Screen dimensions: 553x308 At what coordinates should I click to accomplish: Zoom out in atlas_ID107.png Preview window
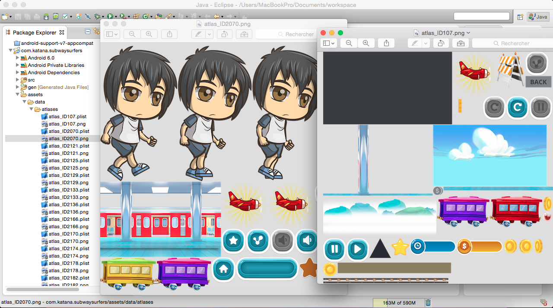(349, 43)
